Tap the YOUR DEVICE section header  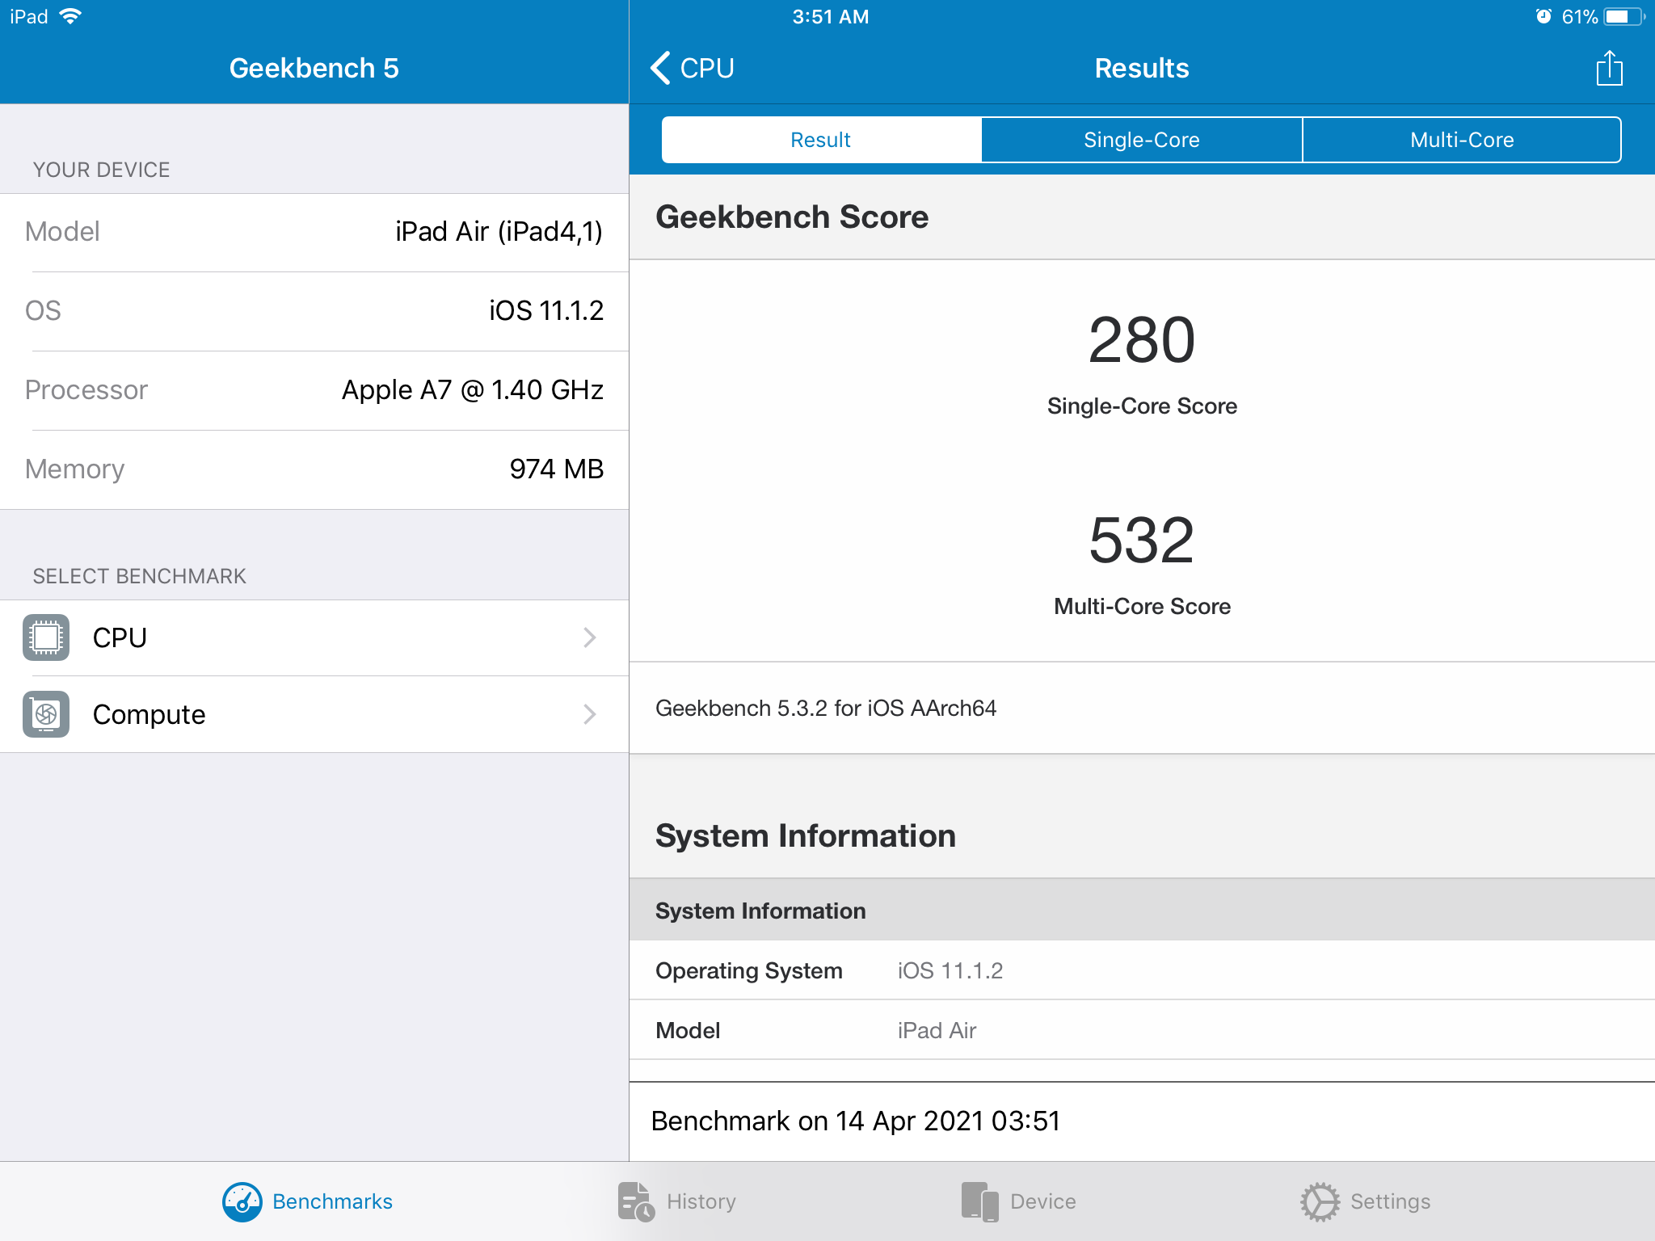[x=101, y=170]
